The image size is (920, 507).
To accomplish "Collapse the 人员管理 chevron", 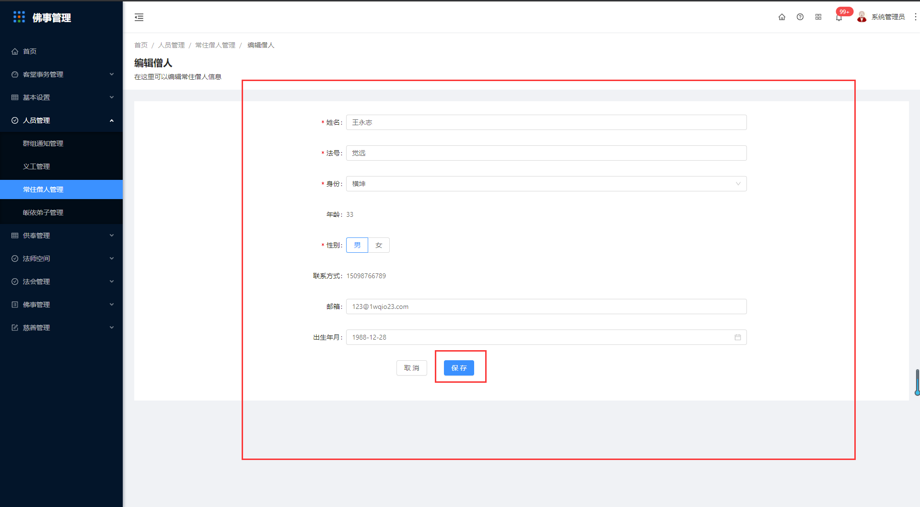I will pos(112,120).
